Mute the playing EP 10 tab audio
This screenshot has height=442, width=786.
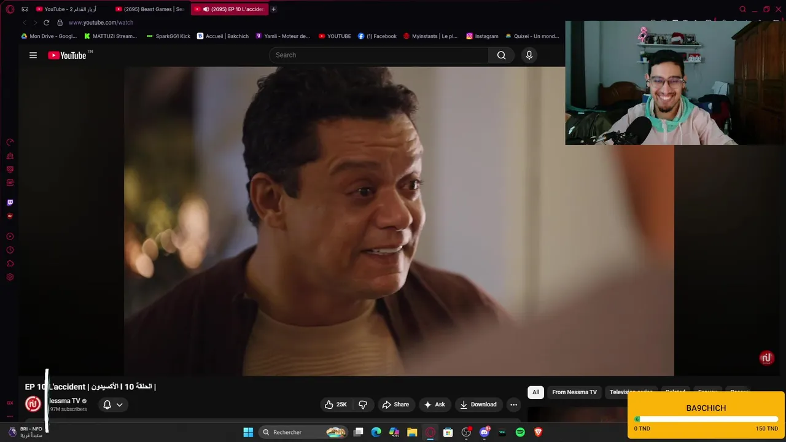(x=206, y=9)
